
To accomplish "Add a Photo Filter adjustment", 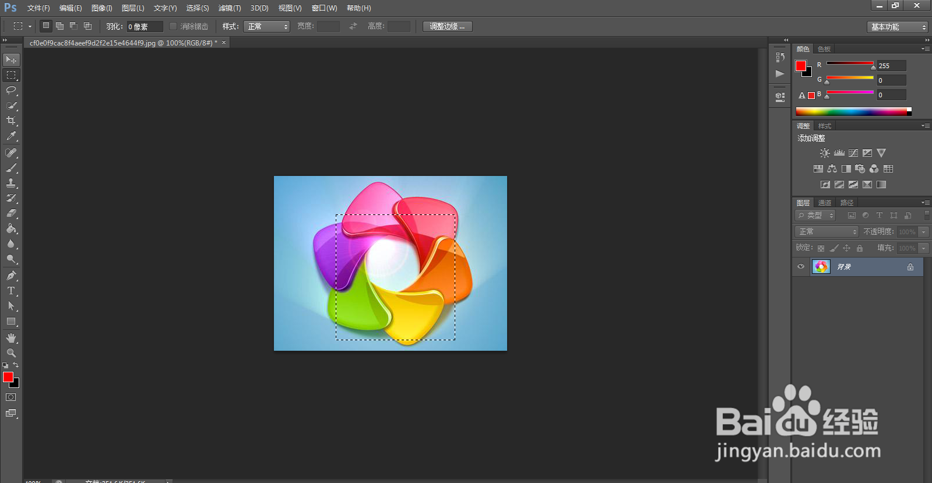I will pyautogui.click(x=860, y=169).
